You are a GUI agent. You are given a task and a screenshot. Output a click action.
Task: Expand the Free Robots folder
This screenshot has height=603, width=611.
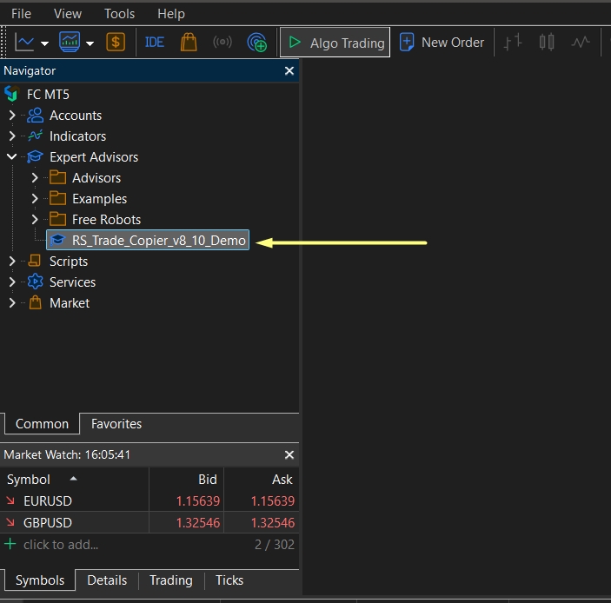pos(35,219)
